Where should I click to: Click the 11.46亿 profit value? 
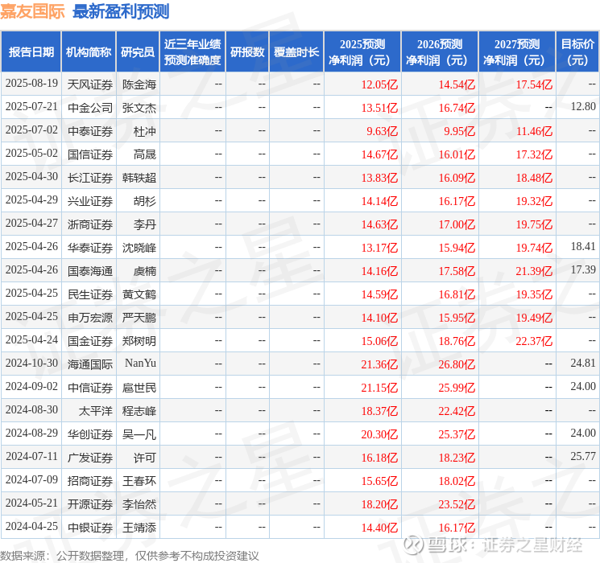(x=534, y=131)
